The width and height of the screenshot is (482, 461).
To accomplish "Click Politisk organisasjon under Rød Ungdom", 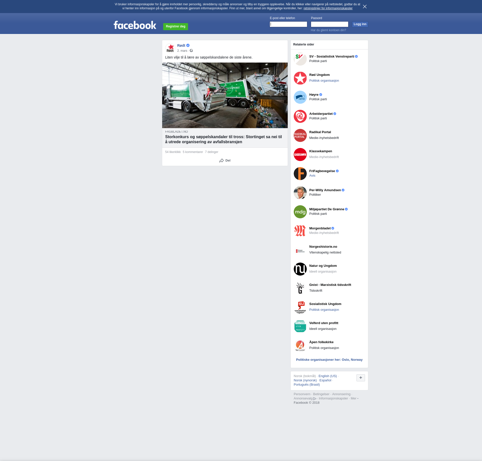I will click(324, 81).
